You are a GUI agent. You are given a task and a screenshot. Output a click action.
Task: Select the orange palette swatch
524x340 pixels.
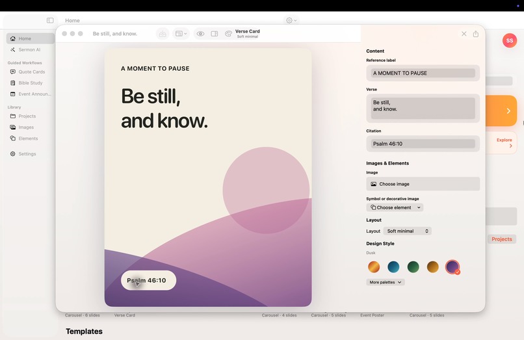coord(374,267)
